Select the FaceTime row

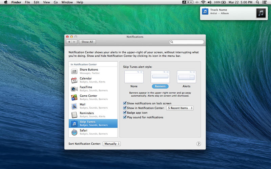[93, 89]
